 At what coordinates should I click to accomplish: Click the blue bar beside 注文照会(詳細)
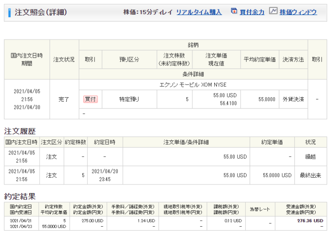[x=10, y=12]
